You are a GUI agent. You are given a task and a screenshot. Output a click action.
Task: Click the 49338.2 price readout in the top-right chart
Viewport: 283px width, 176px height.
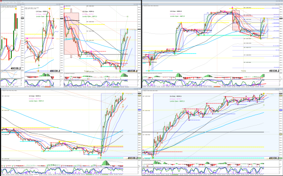click(274, 71)
